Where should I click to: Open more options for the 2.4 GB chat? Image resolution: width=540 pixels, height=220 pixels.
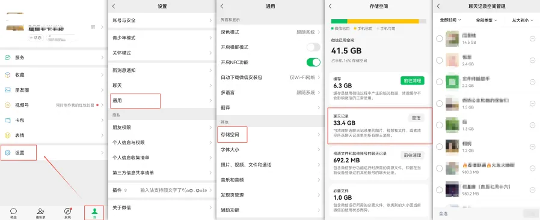(x=532, y=61)
